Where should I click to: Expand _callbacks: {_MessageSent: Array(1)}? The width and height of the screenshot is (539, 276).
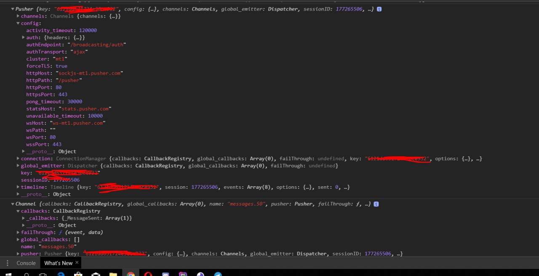24,218
